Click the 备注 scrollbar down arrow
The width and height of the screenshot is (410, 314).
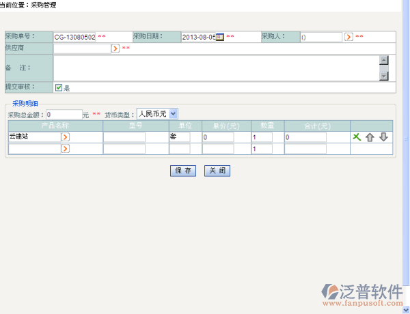point(383,76)
